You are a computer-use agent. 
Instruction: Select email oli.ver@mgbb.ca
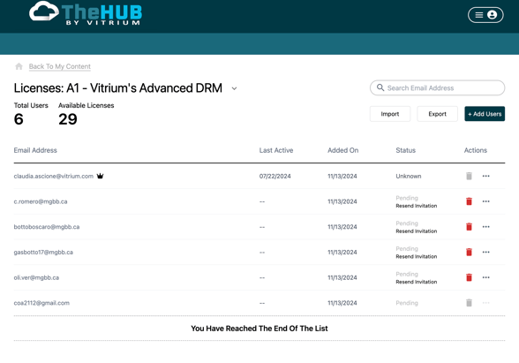36,277
